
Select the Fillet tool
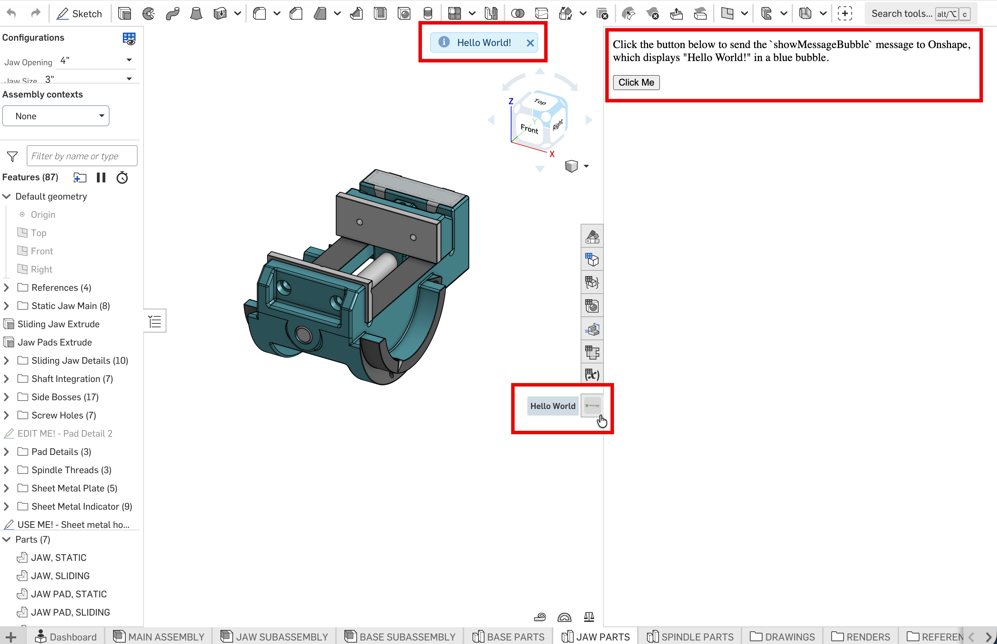(x=259, y=13)
